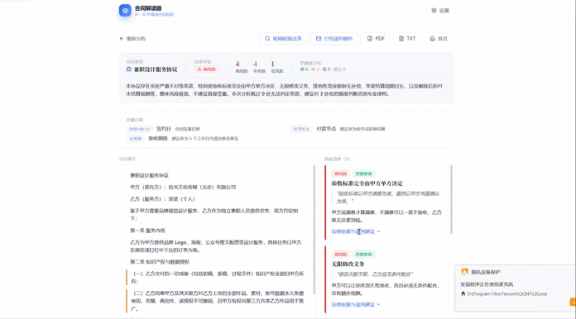This screenshot has height=319, width=576.
Task: Select risk card title 无限修改义务
Action: [x=348, y=264]
